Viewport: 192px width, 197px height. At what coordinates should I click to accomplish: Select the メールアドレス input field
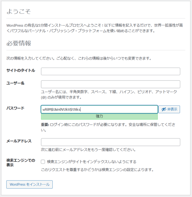(x=111, y=142)
